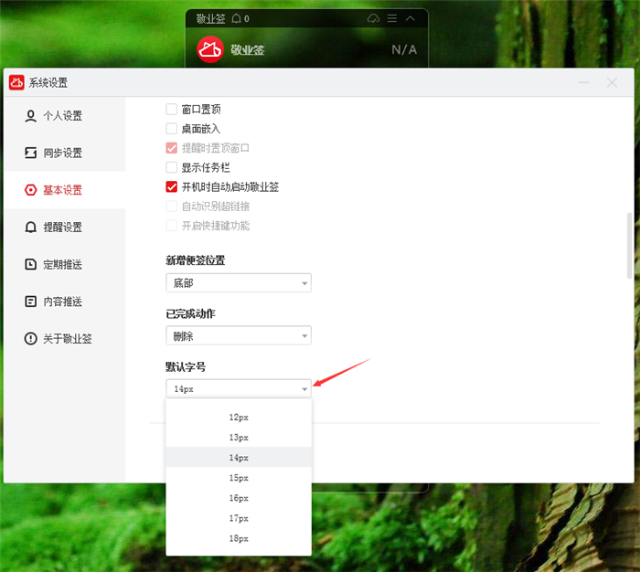The image size is (640, 572).
Task: Click the clock icon beside 定期推送
Action: click(x=30, y=264)
